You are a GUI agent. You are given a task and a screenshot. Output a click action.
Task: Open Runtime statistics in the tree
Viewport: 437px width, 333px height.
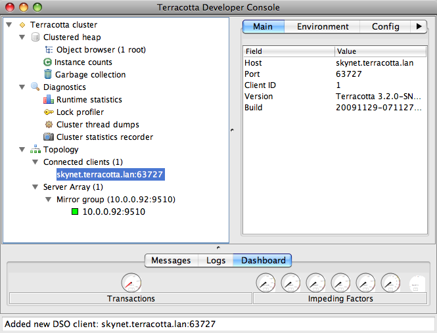89,99
